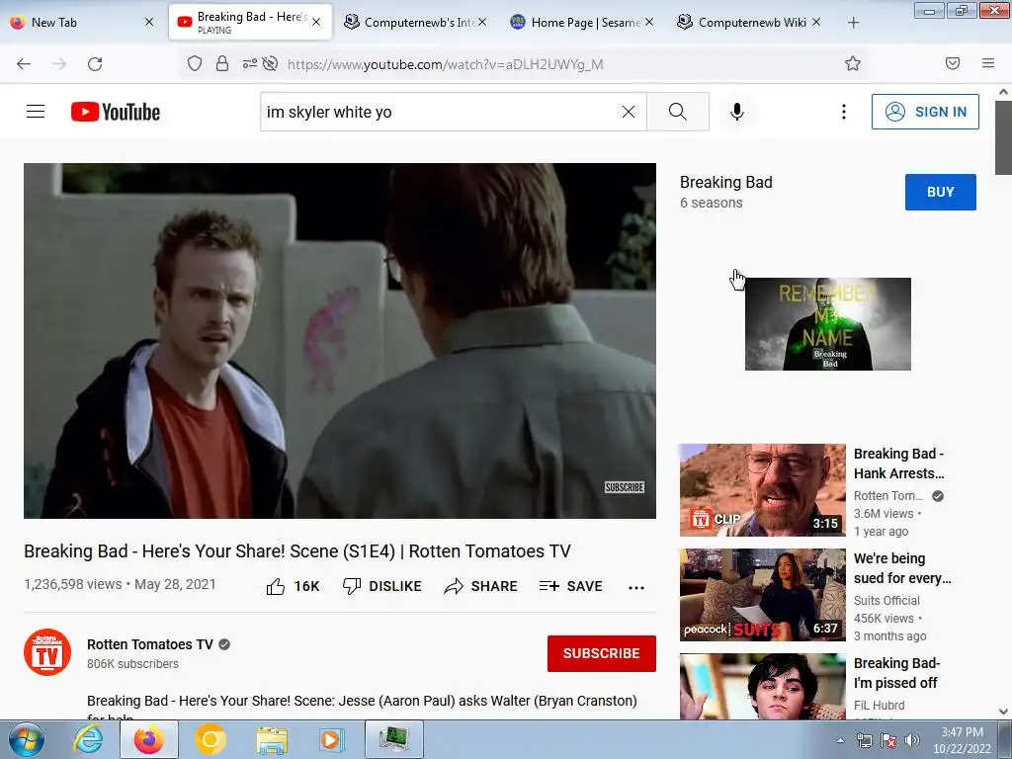Subscribe to Rotten Tomatoes TV

point(602,653)
